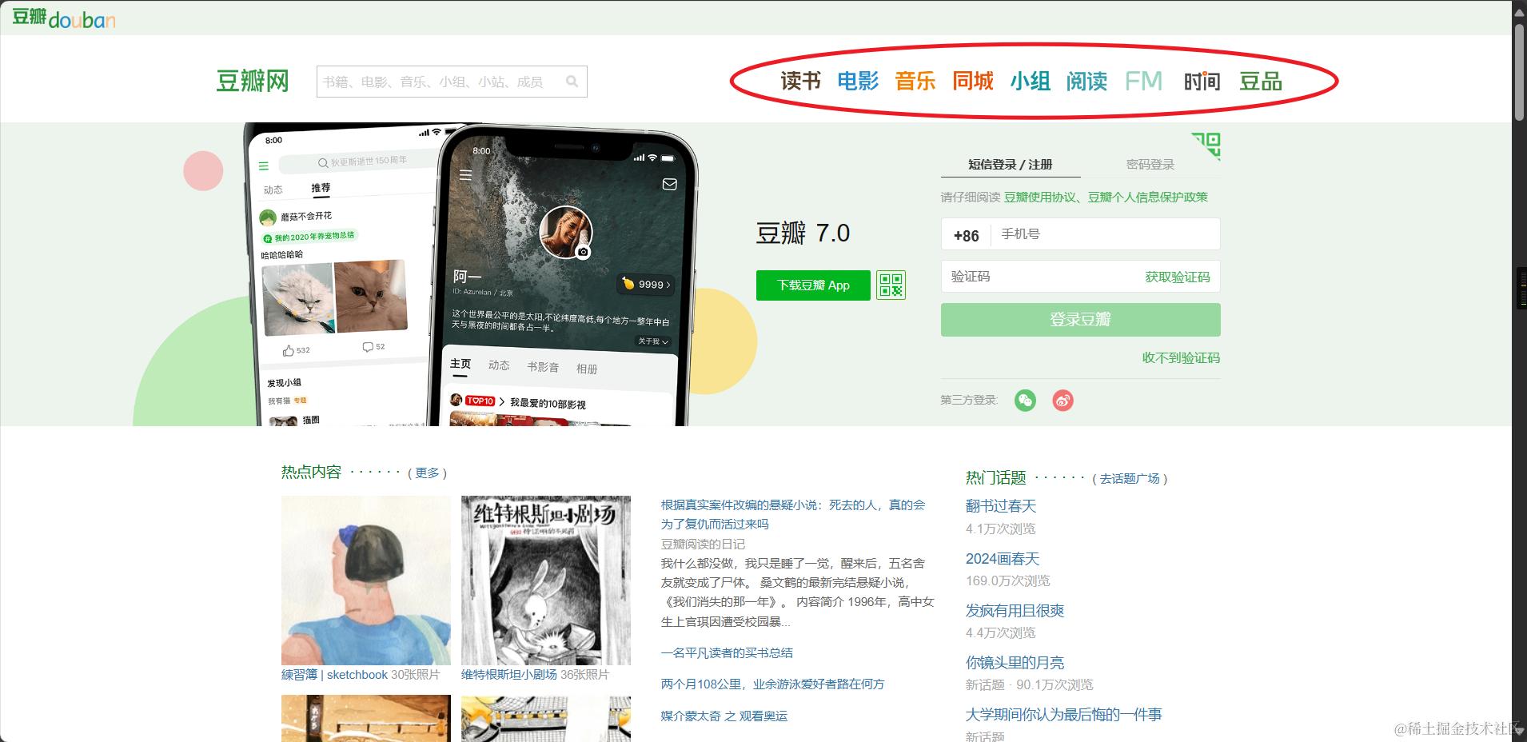Open the 豆瓣网 site logo
This screenshot has width=1527, height=742.
[253, 82]
